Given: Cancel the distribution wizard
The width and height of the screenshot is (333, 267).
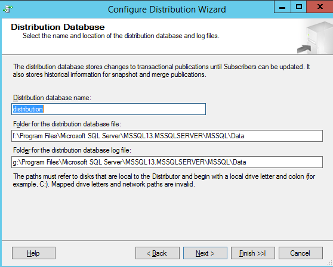Looking at the screenshot, I should pyautogui.click(x=301, y=253).
